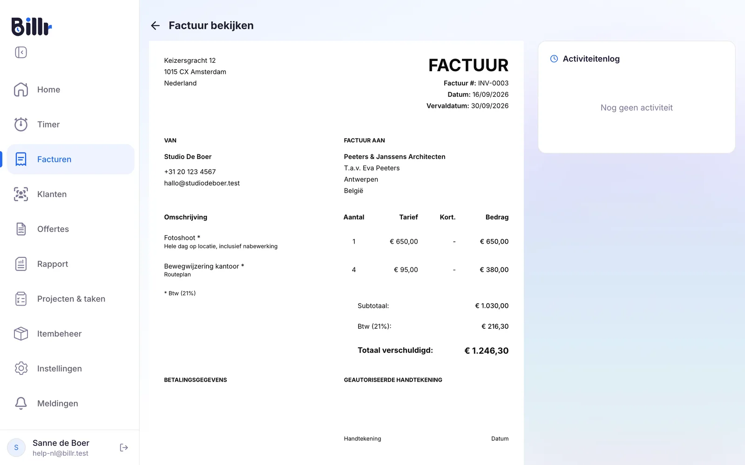Viewport: 745px width, 465px height.
Task: Click the Activiteitenlog heading
Action: click(591, 59)
